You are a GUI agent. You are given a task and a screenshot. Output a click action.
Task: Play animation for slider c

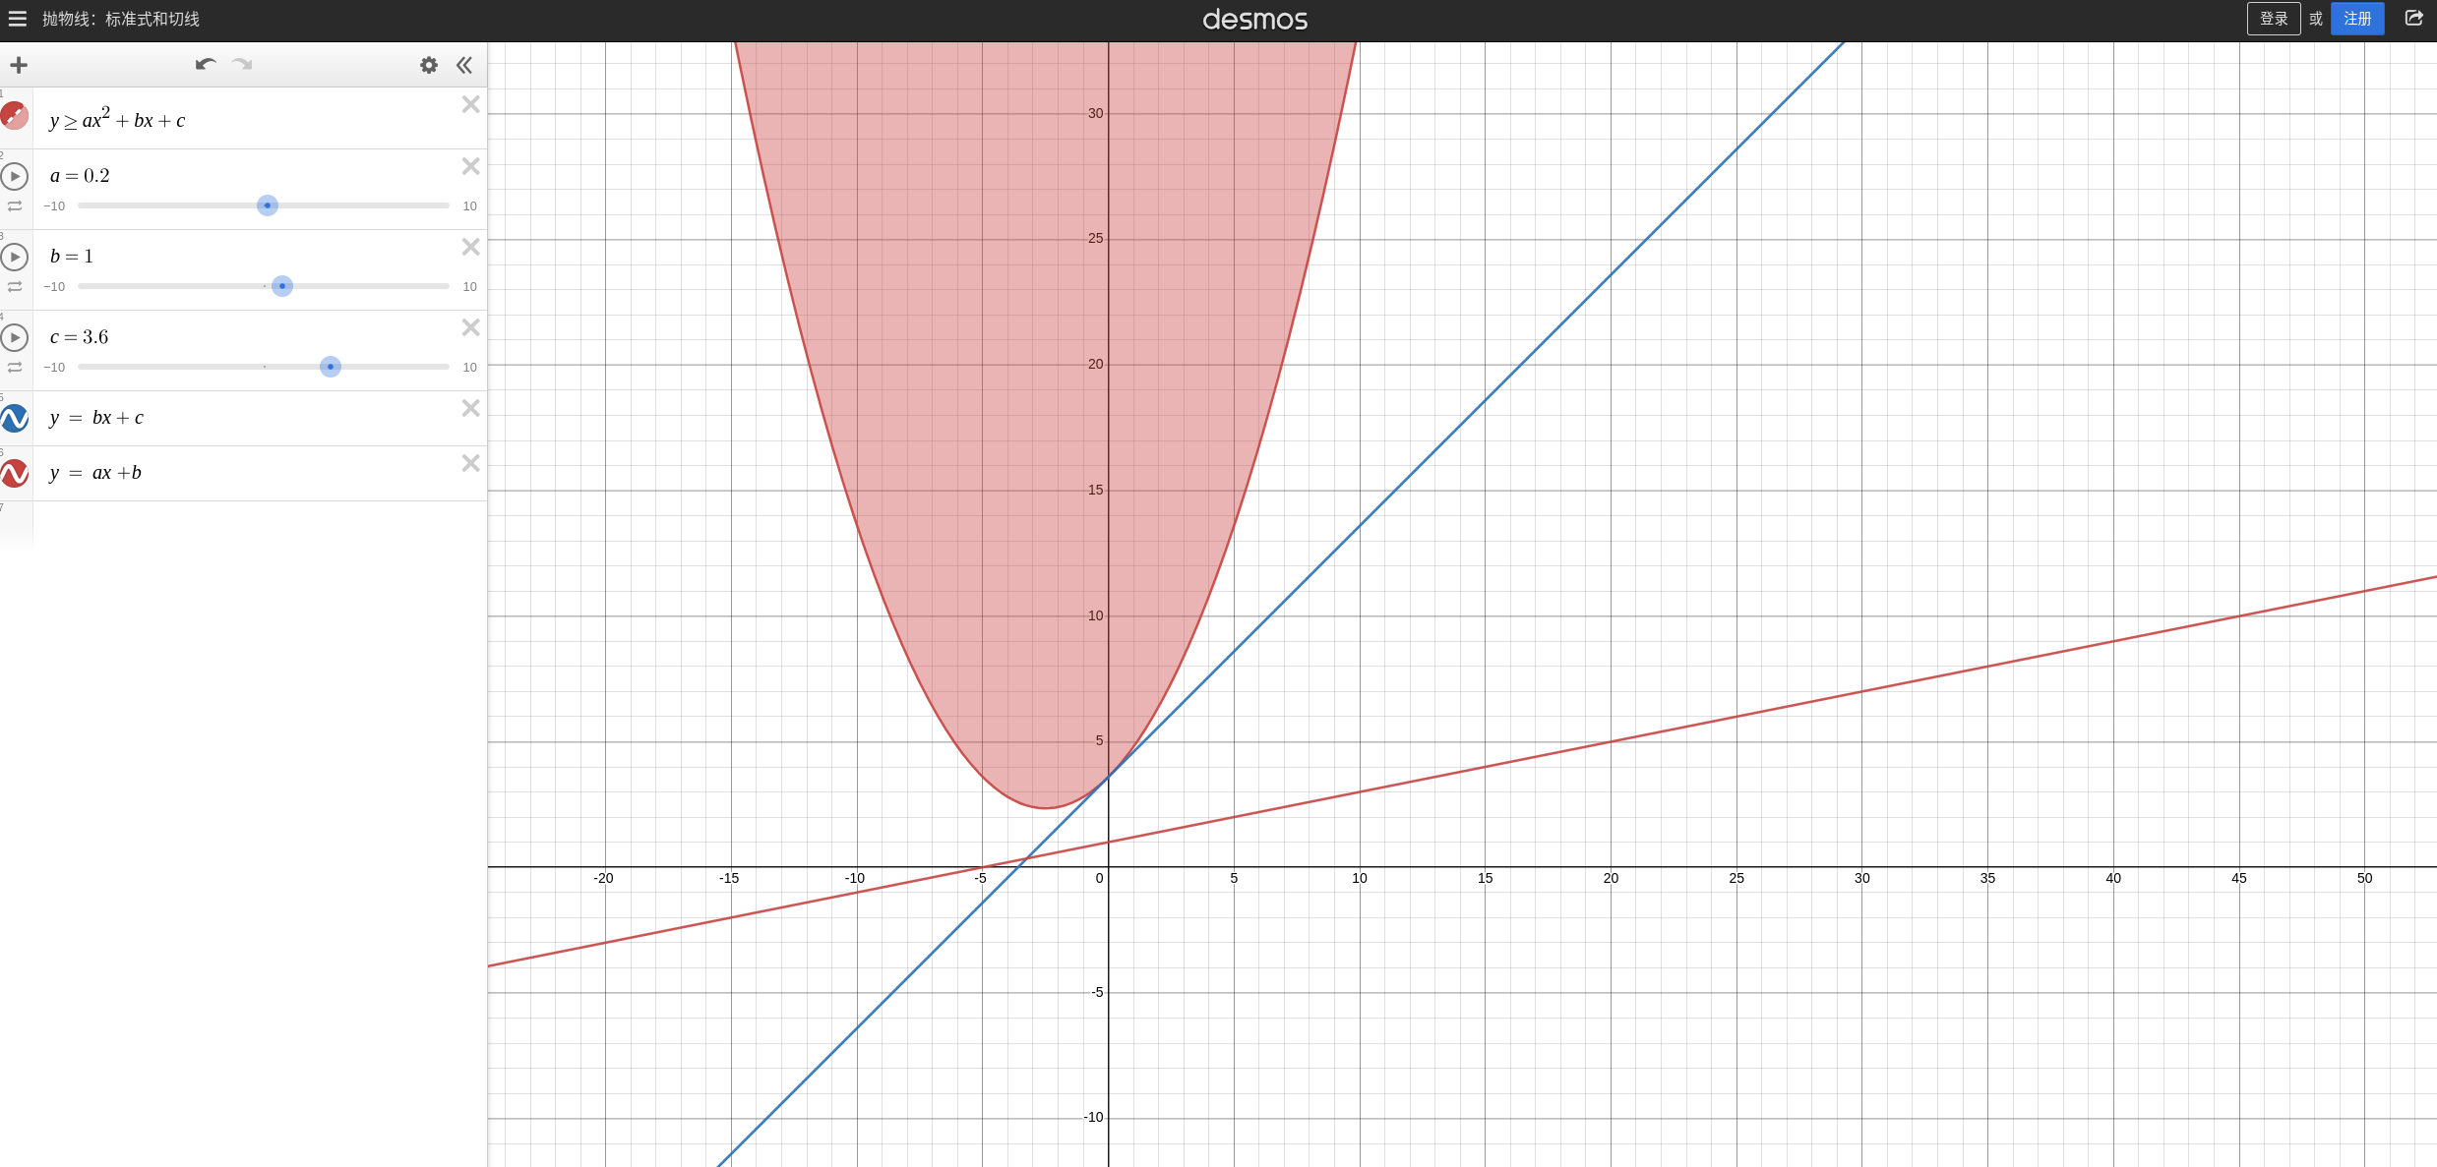(x=15, y=337)
